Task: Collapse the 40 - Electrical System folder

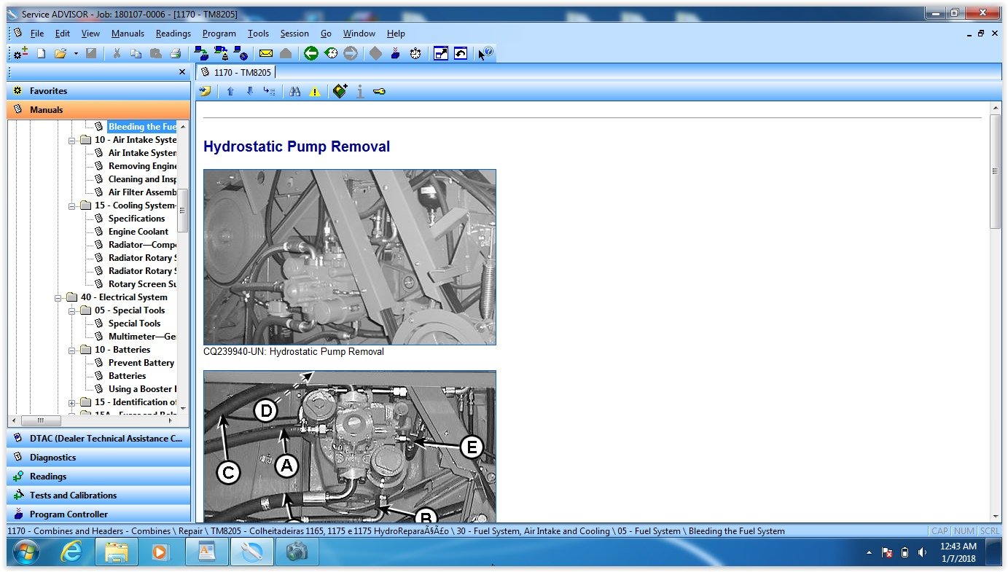Action: point(58,297)
